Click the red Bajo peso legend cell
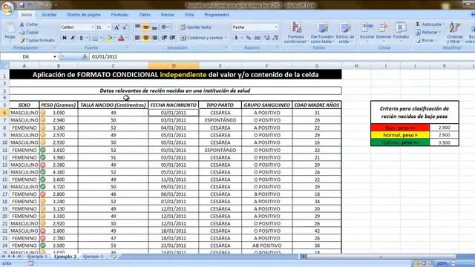Screen dimensions: 475x267 click(400, 128)
